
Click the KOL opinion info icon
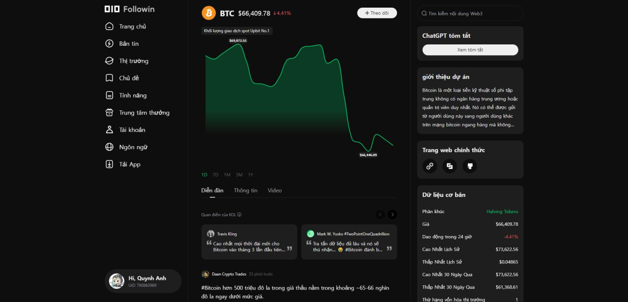coord(239,214)
